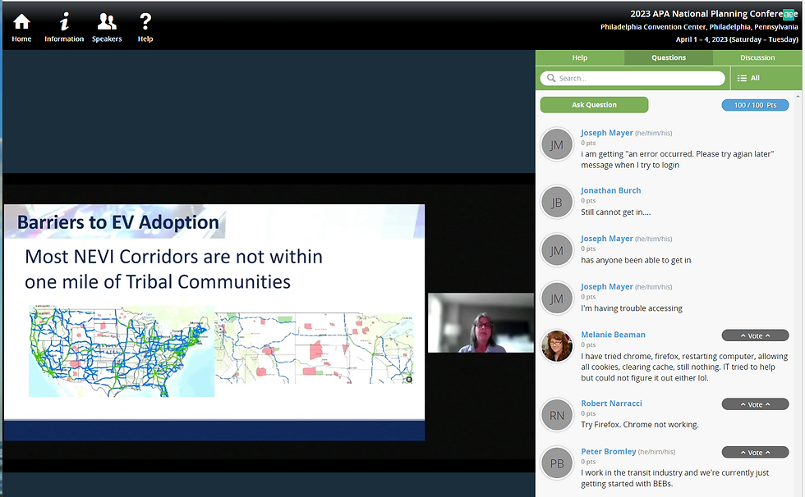Open Joseph Mayer name on 'trouble accessing' post
The image size is (805, 497).
pos(607,286)
